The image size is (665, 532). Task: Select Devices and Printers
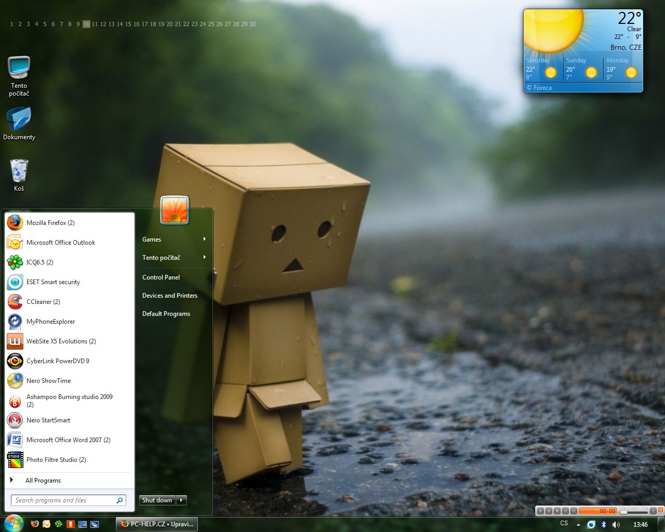[170, 296]
